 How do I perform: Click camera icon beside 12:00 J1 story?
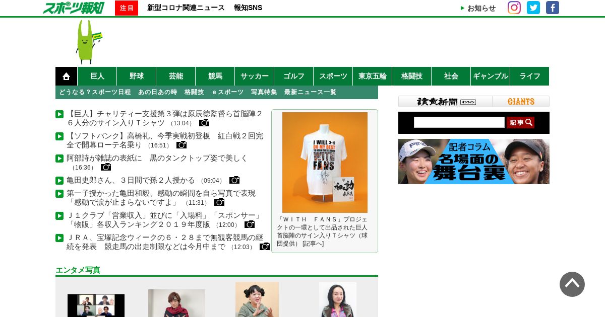pyautogui.click(x=250, y=224)
